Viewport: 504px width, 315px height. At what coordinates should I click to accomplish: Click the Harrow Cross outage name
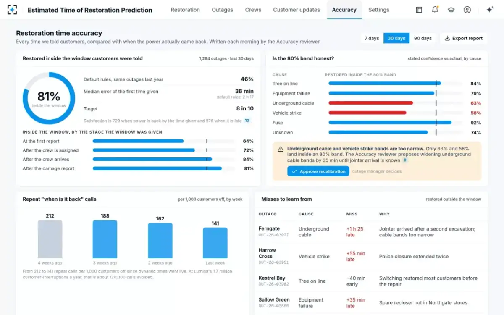pos(268,253)
